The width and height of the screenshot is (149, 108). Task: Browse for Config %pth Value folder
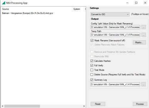point(144,27)
